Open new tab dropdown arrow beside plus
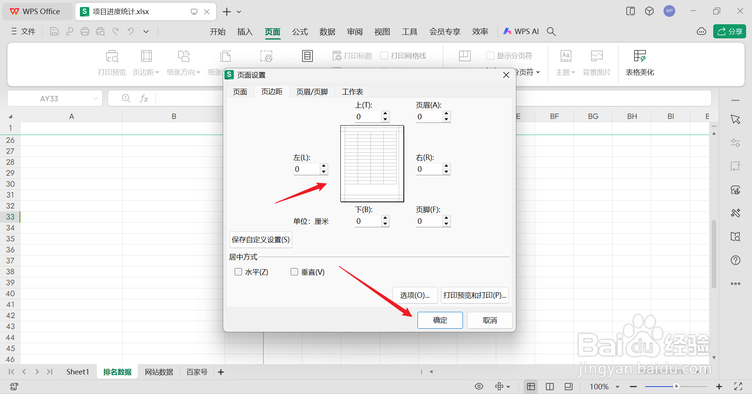 click(239, 12)
